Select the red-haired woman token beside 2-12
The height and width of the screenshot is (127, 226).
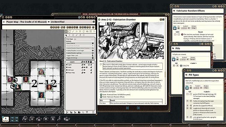(49, 87)
